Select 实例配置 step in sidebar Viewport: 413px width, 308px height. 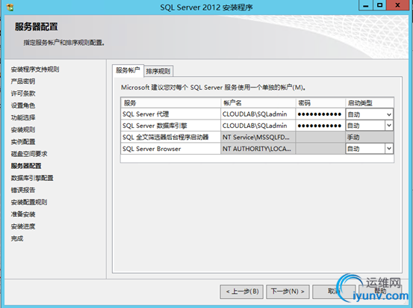tap(23, 142)
